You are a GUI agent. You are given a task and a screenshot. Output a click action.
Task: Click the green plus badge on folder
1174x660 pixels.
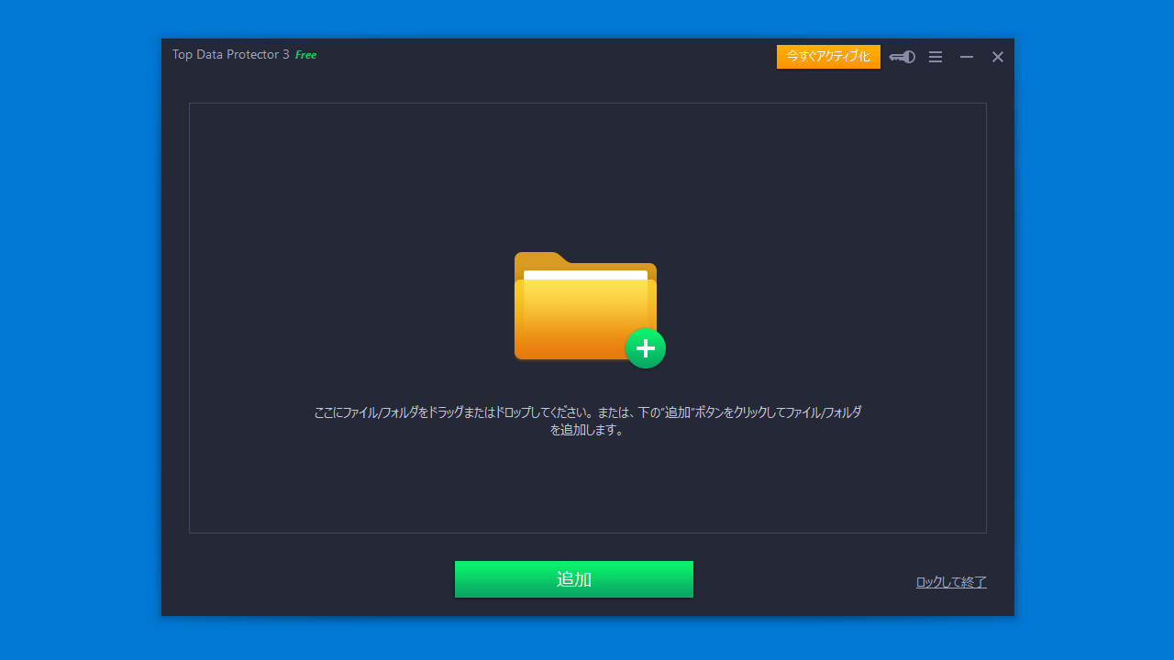tap(646, 348)
